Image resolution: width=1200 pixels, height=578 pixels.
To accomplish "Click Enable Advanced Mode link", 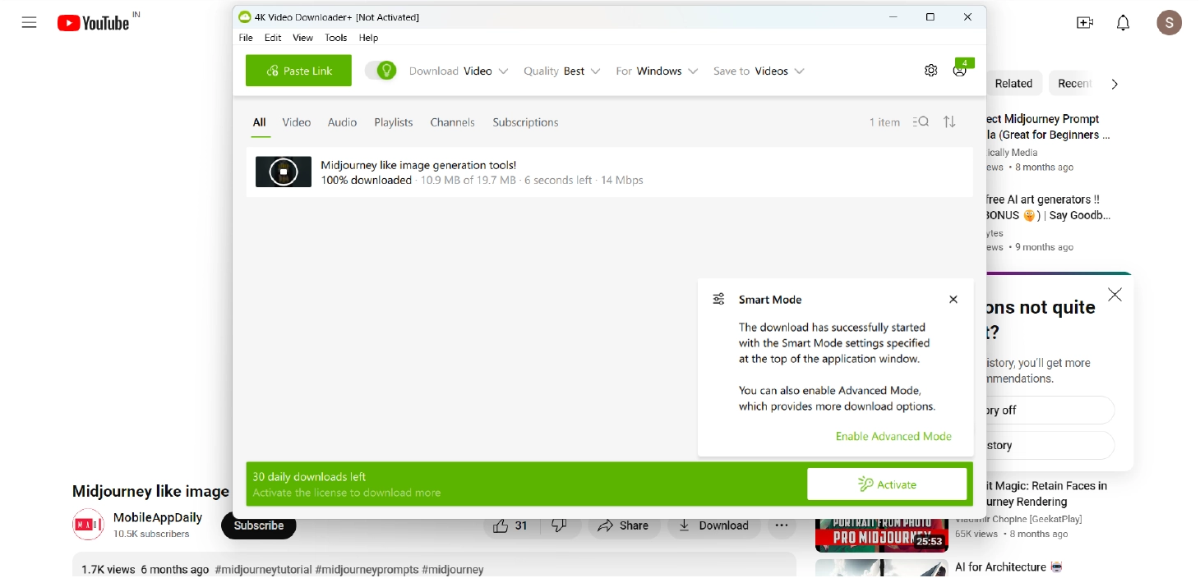I will (893, 437).
